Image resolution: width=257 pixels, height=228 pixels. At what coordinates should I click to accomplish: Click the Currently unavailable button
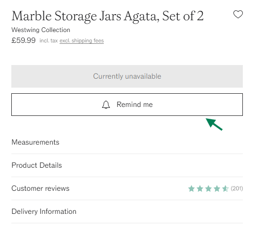click(127, 76)
